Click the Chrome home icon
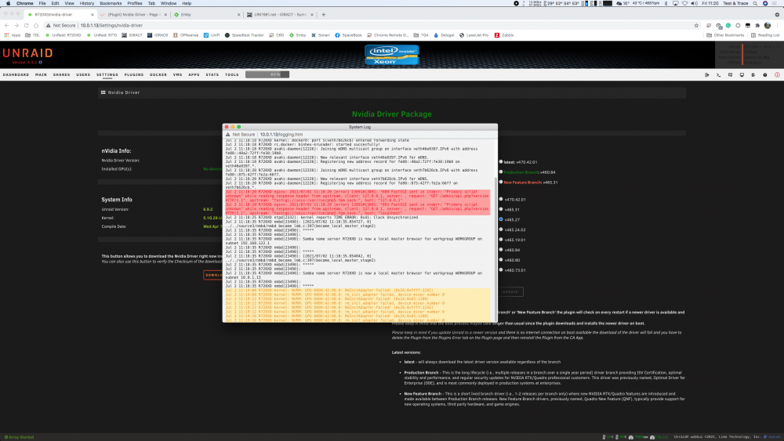The height and width of the screenshot is (441, 784). (36, 26)
